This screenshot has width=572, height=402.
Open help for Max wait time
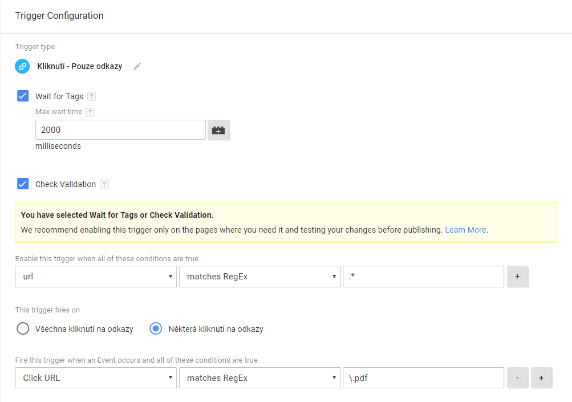[x=90, y=112]
